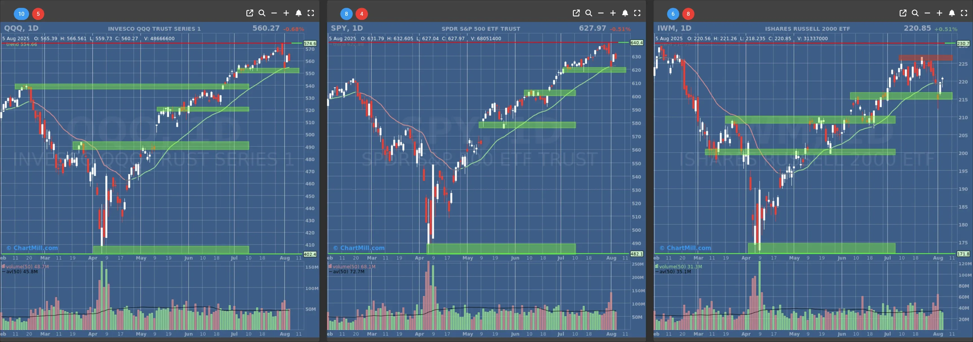Click the 171.8 support price tag on IWM
Viewport: 973px width, 342px height.
tap(963, 254)
